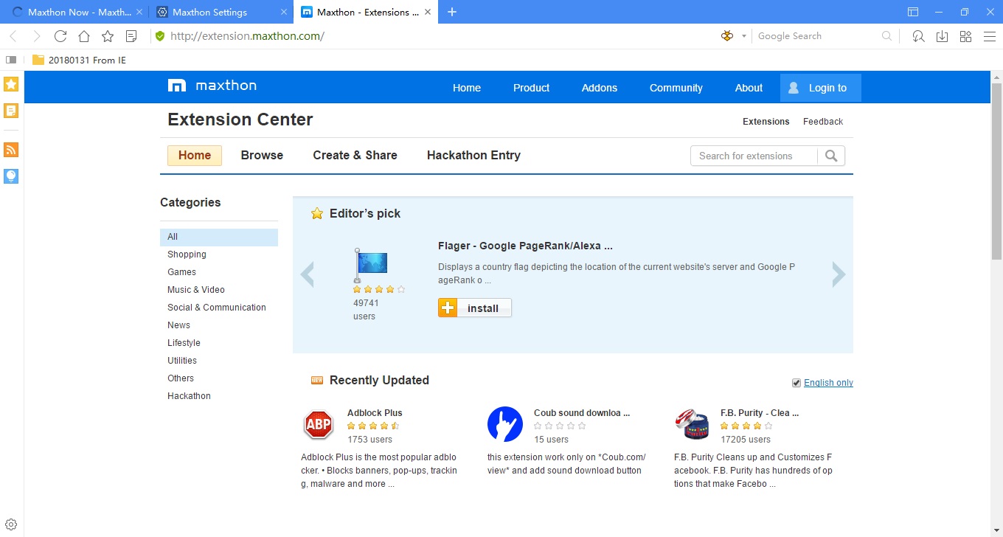Switch to the Maxthon Settings tab
Viewport: 1003px width, 537px height.
(214, 12)
